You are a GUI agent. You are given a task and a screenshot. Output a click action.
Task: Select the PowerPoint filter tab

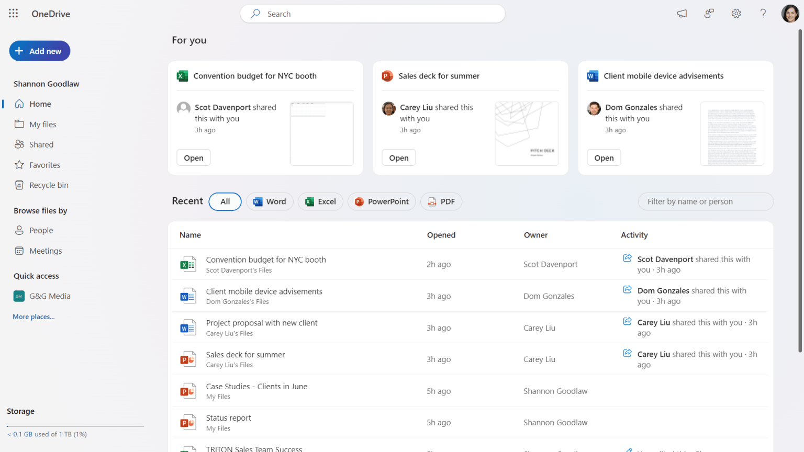[381, 201]
